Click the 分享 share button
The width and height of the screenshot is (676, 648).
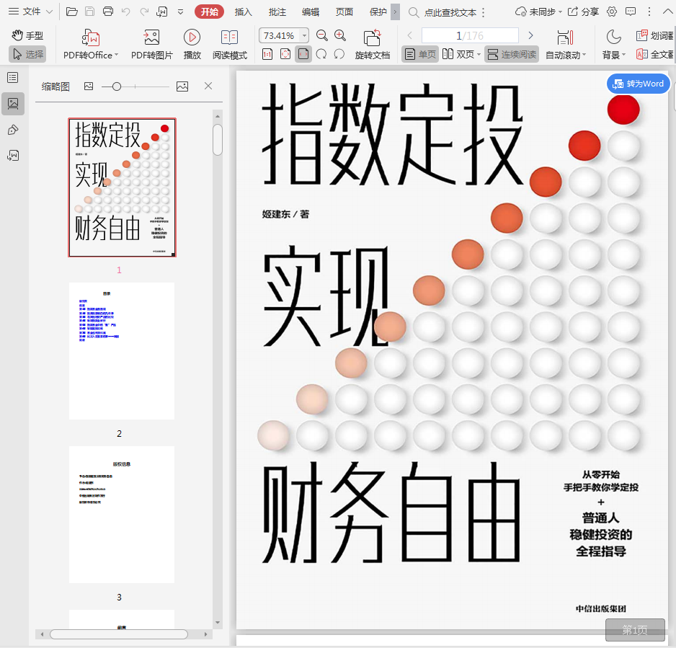click(x=583, y=12)
